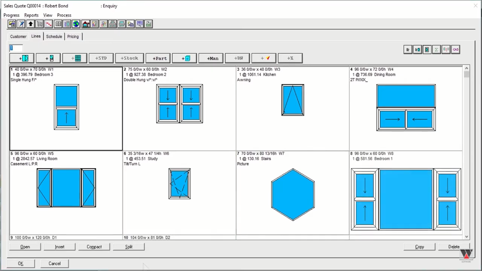Image resolution: width=482 pixels, height=271 pixels.
Task: Click the copy document sparkle icon
Action: coord(131,24)
